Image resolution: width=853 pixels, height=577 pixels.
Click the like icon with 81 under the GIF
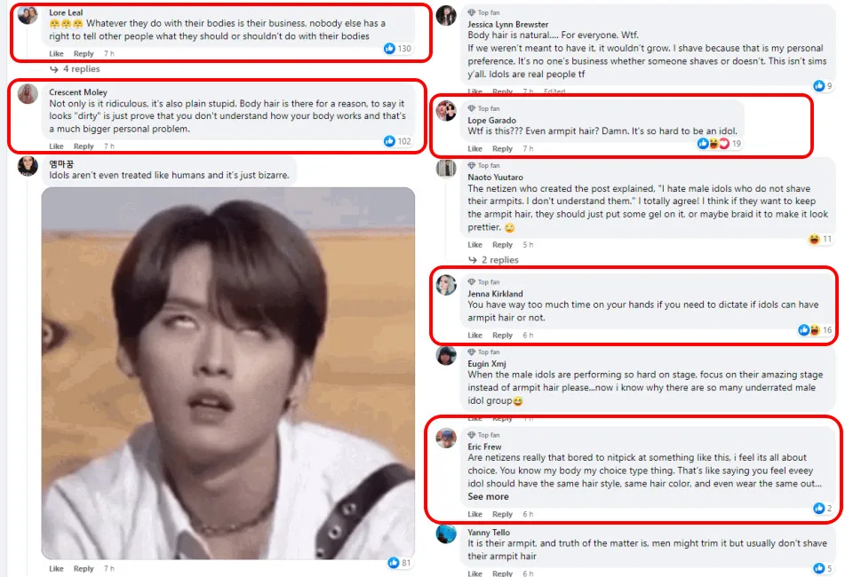(394, 563)
